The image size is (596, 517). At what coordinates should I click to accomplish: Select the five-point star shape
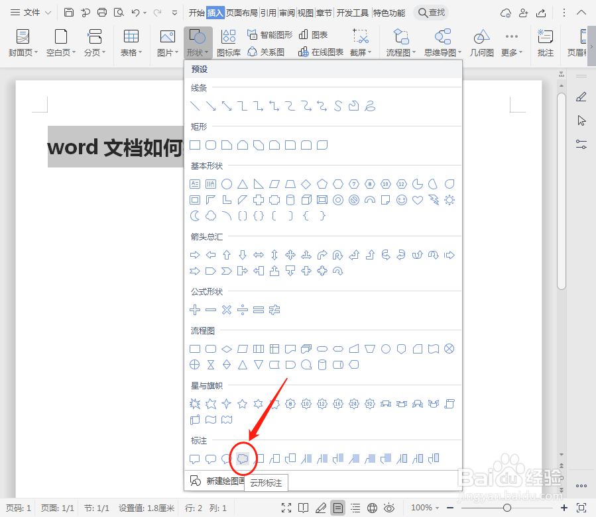243,404
